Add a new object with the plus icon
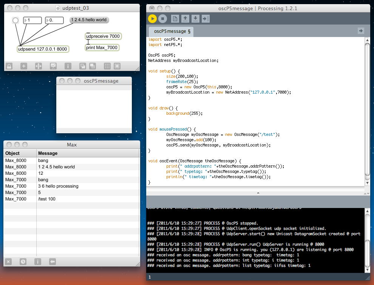The width and height of the screenshot is (374, 285). tap(23, 66)
